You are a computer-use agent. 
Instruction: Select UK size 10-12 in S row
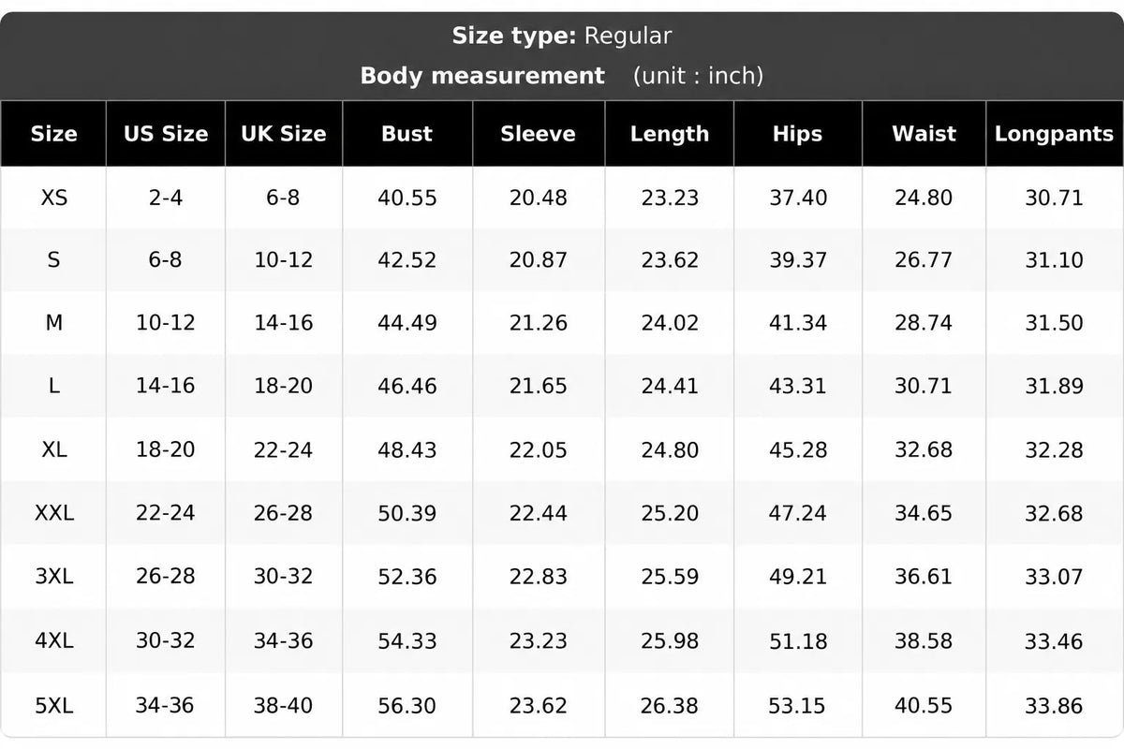pos(283,260)
